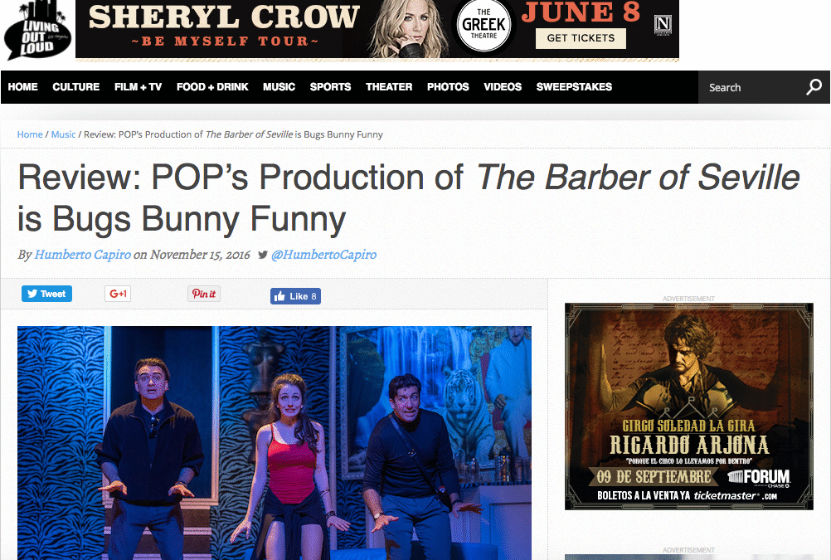Click into the Search input field

(x=750, y=87)
